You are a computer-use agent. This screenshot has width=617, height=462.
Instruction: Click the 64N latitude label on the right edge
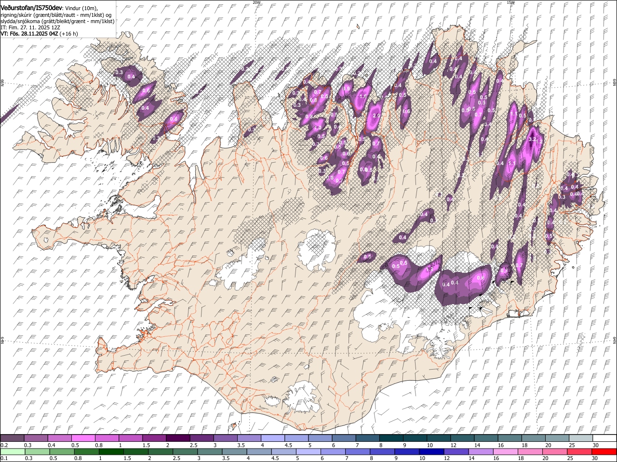pos(615,340)
